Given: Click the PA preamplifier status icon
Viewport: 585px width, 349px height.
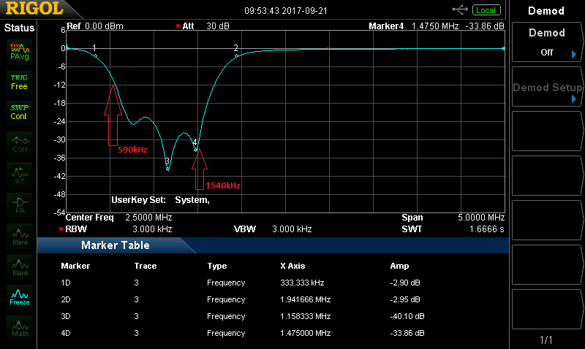Looking at the screenshot, I should click(x=19, y=204).
